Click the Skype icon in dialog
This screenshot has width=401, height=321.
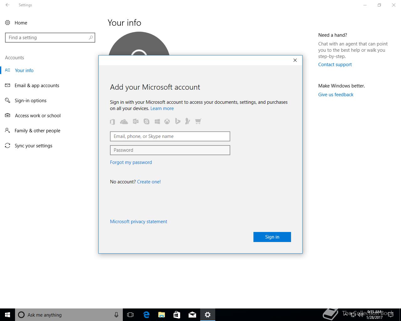pyautogui.click(x=146, y=121)
